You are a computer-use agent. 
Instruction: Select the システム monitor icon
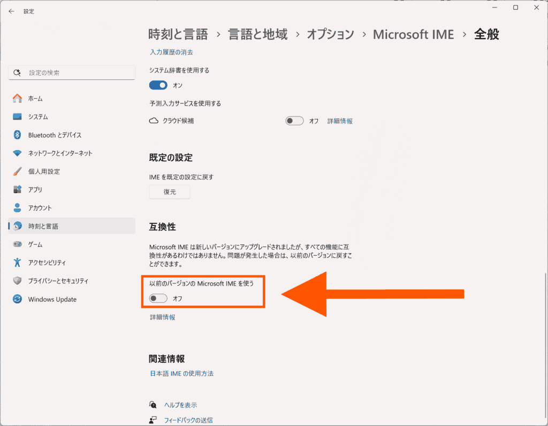pos(17,117)
